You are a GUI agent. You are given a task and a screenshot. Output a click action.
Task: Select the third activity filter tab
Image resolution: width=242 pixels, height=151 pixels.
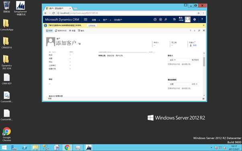point(119,55)
